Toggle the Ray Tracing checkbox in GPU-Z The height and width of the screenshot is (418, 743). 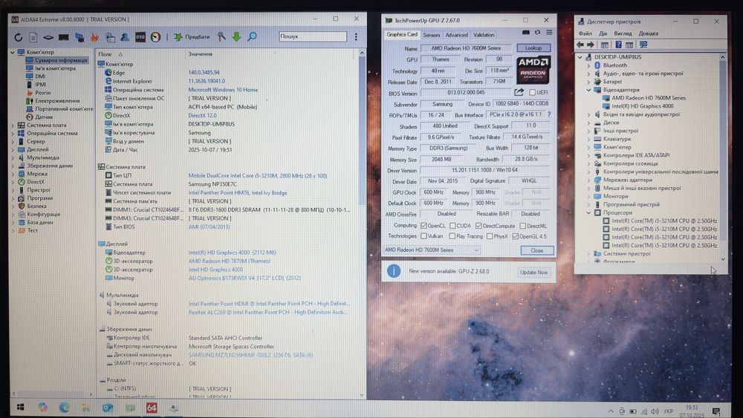tap(452, 236)
